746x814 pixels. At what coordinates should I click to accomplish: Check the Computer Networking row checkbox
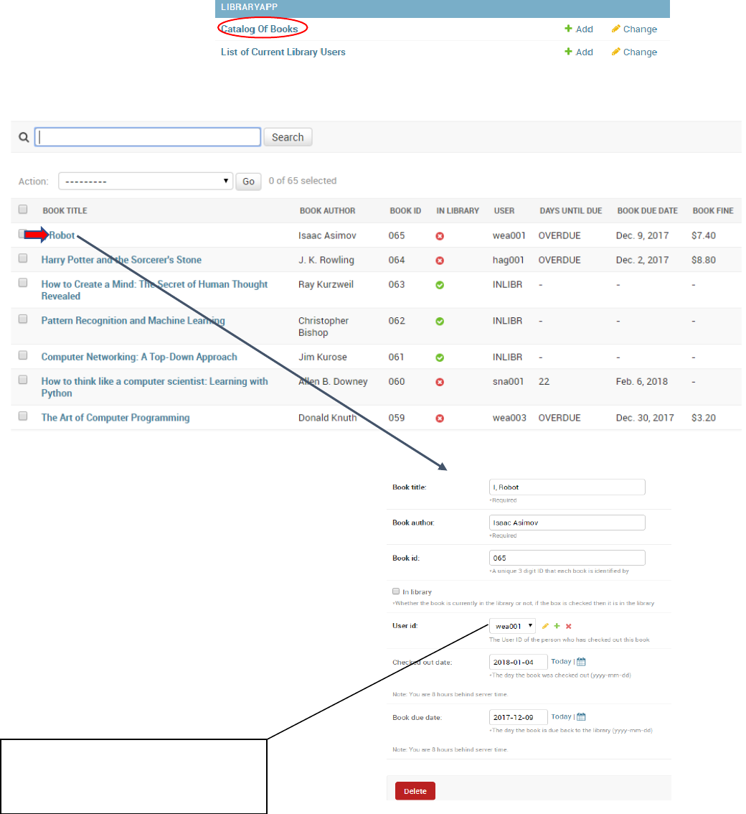pos(23,355)
